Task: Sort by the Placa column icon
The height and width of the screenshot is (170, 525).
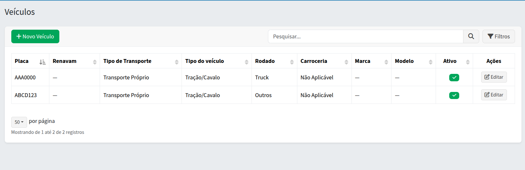Action: point(43,62)
